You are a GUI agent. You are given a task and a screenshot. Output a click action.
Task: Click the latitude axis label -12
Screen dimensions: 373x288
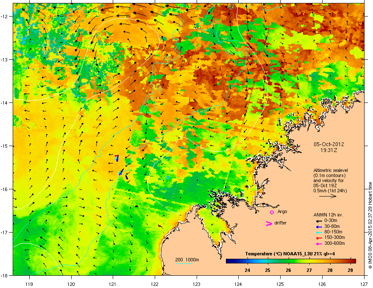click(5, 16)
